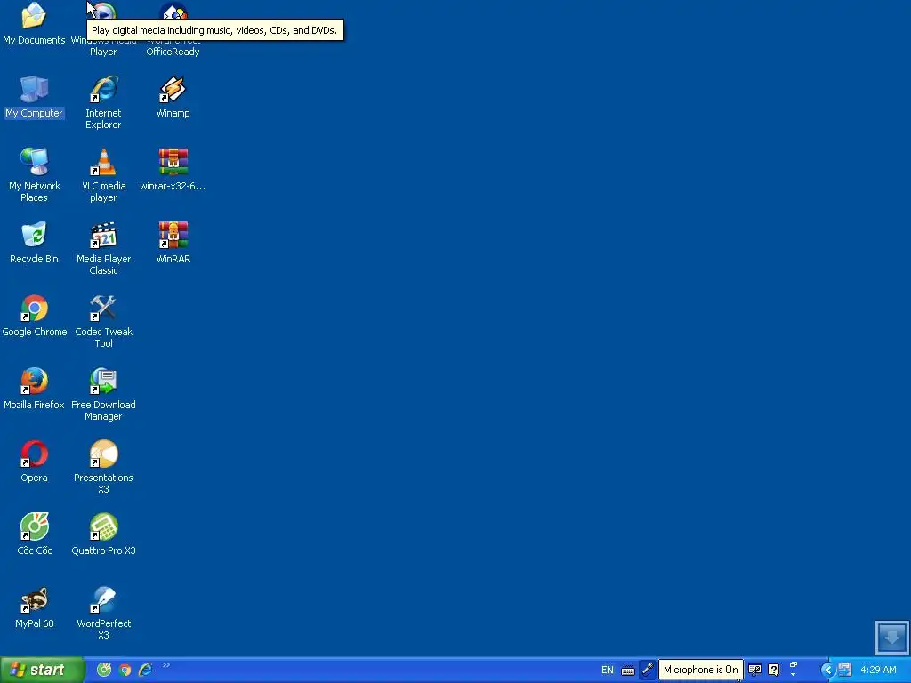
Task: Minimize the language bar using the small window icon
Action: pyautogui.click(x=793, y=664)
